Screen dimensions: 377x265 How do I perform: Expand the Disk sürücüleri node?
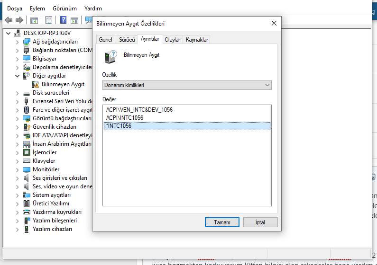(x=18, y=93)
